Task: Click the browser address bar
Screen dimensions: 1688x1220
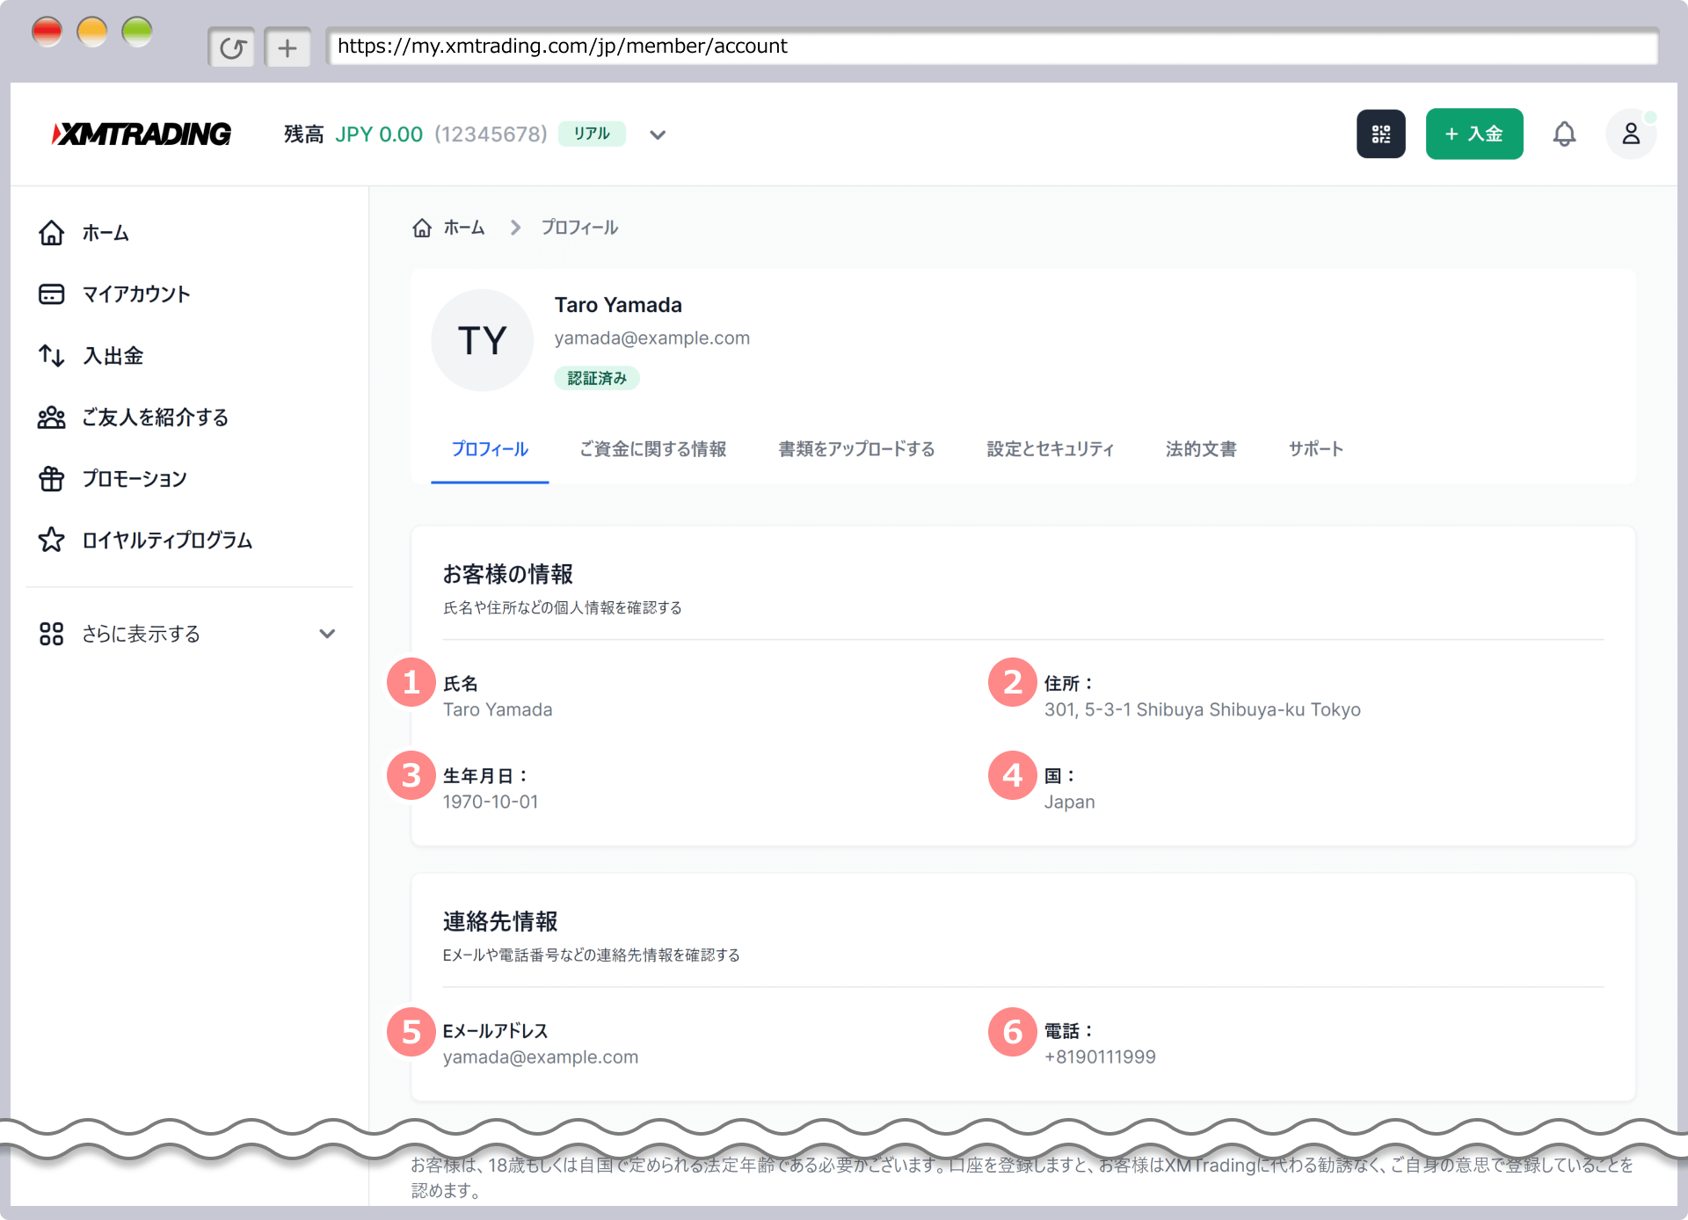Action: tap(991, 47)
